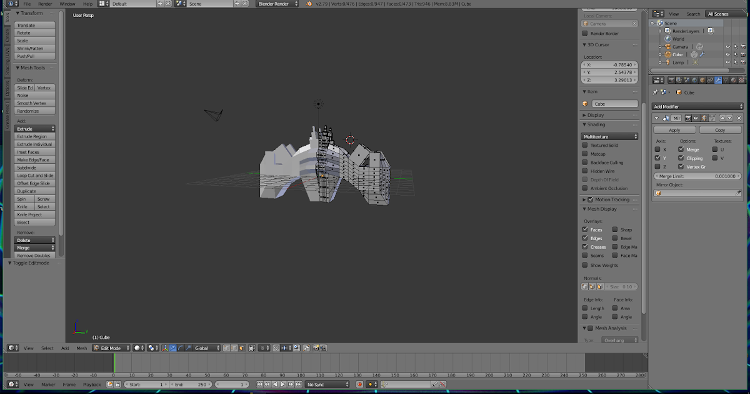Select the rotate manipulator arc icon
Viewport: 750px width, 394px height.
coord(181,348)
